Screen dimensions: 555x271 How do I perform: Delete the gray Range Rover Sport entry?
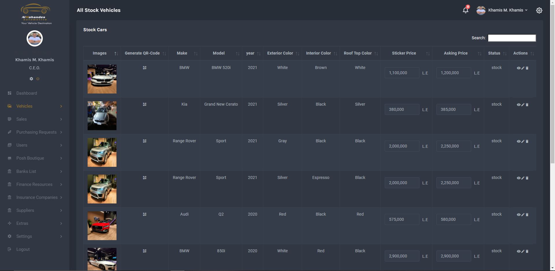click(x=527, y=141)
